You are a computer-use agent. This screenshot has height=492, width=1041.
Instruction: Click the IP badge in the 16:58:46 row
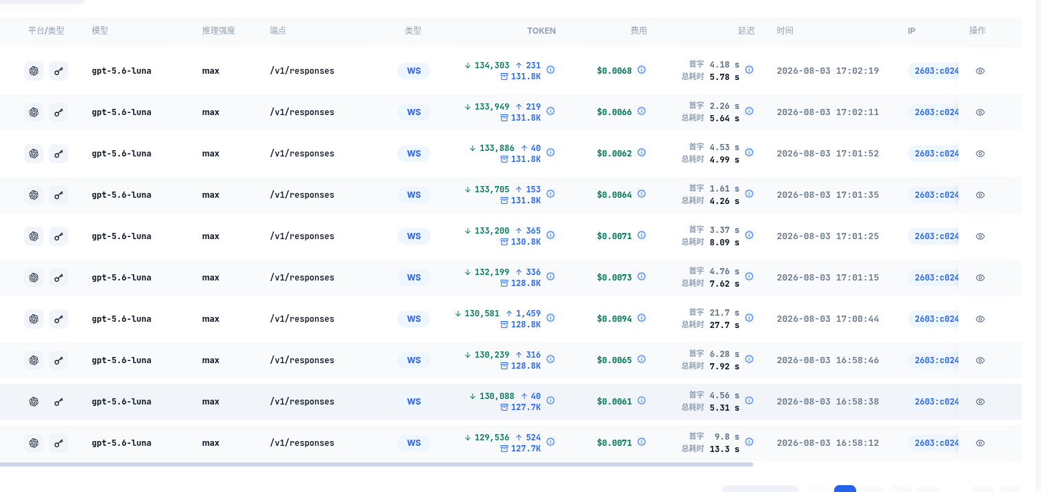[x=933, y=360]
